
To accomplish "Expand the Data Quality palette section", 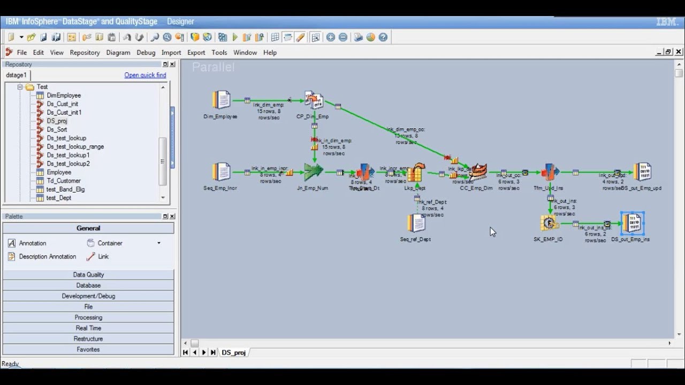I will tap(88, 274).
